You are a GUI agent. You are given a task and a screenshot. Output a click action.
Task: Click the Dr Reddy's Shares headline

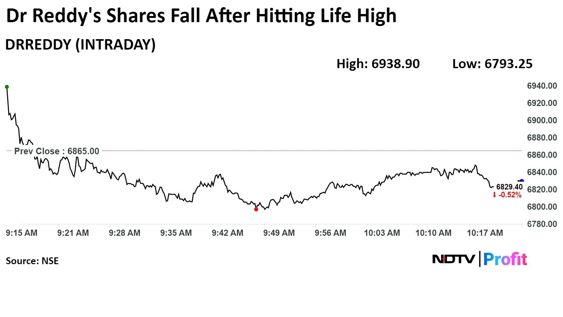pos(201,15)
